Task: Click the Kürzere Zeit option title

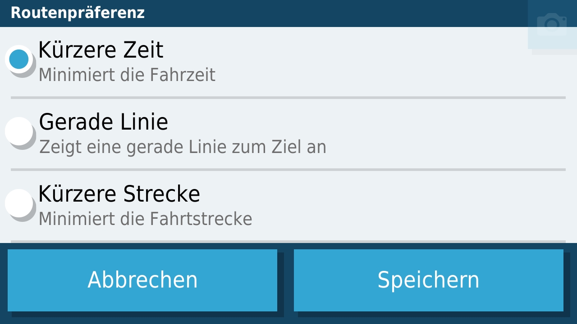Action: pyautogui.click(x=101, y=50)
